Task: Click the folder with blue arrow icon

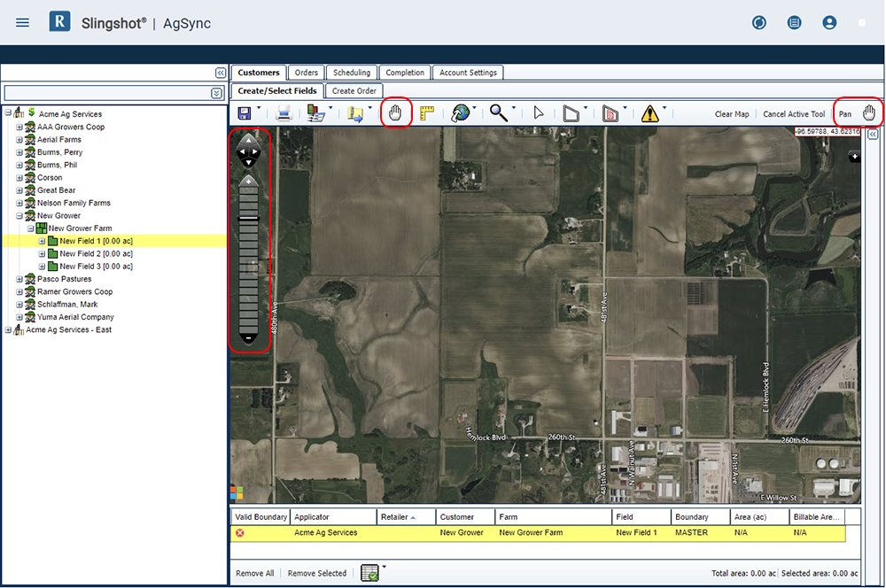Action: 355,113
